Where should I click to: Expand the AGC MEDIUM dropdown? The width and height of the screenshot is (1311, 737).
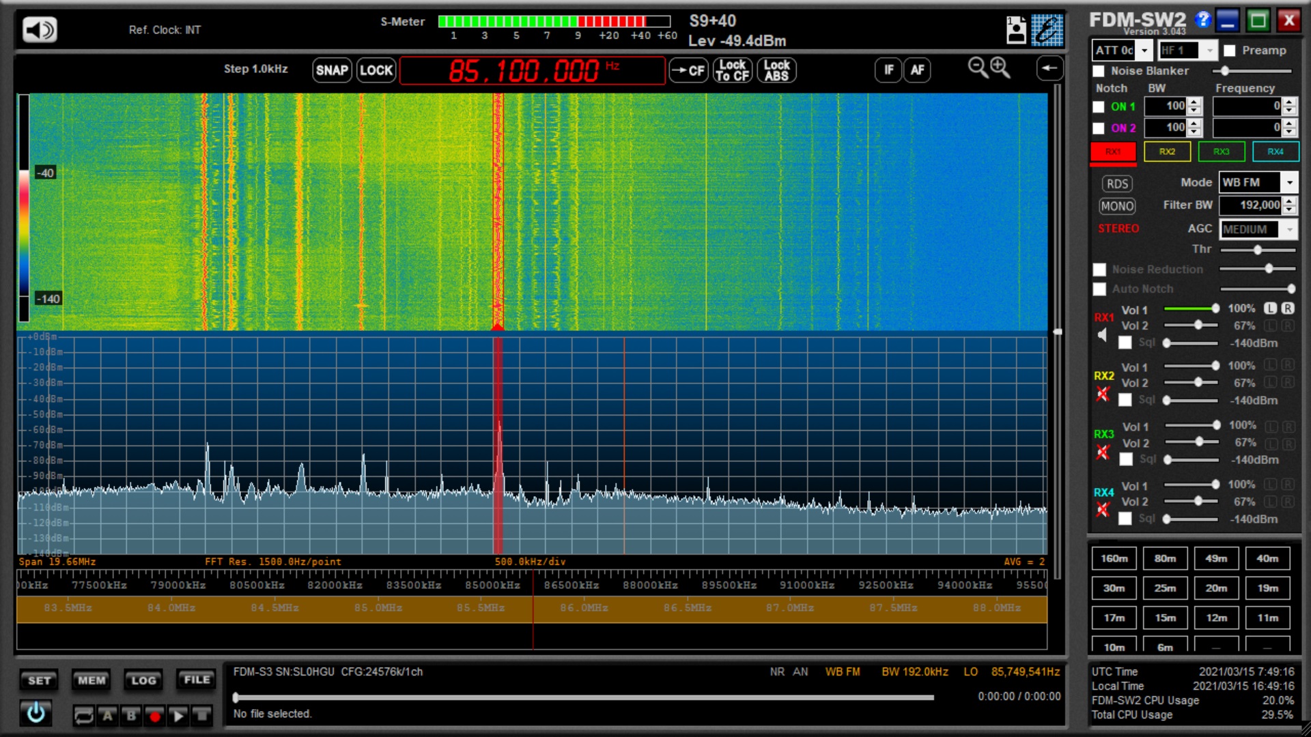click(x=1289, y=229)
